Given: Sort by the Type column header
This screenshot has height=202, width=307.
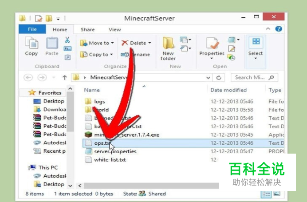Looking at the screenshot, I should point(275,90).
